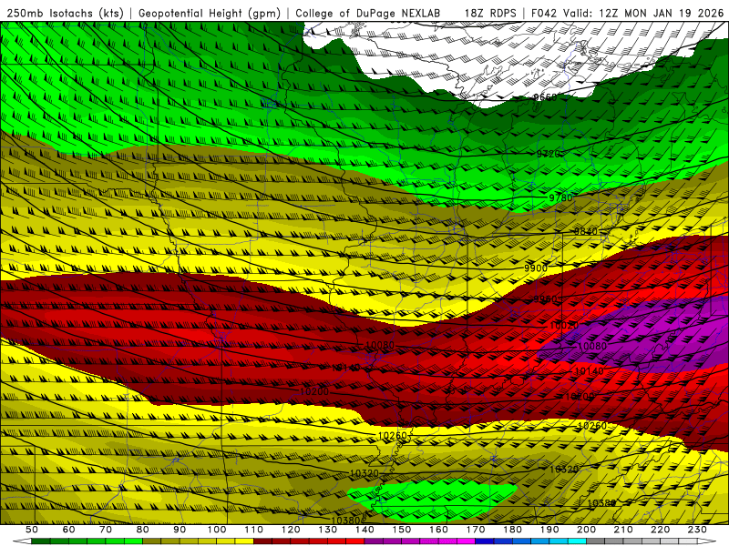Click the 'Valid: 12Z MON JAN 19 2026' text
Viewport: 729px width, 546px height.
click(x=643, y=14)
